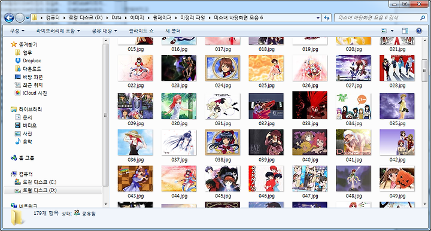
Task: Select thumbnail 039.jpg
Action: (266, 142)
